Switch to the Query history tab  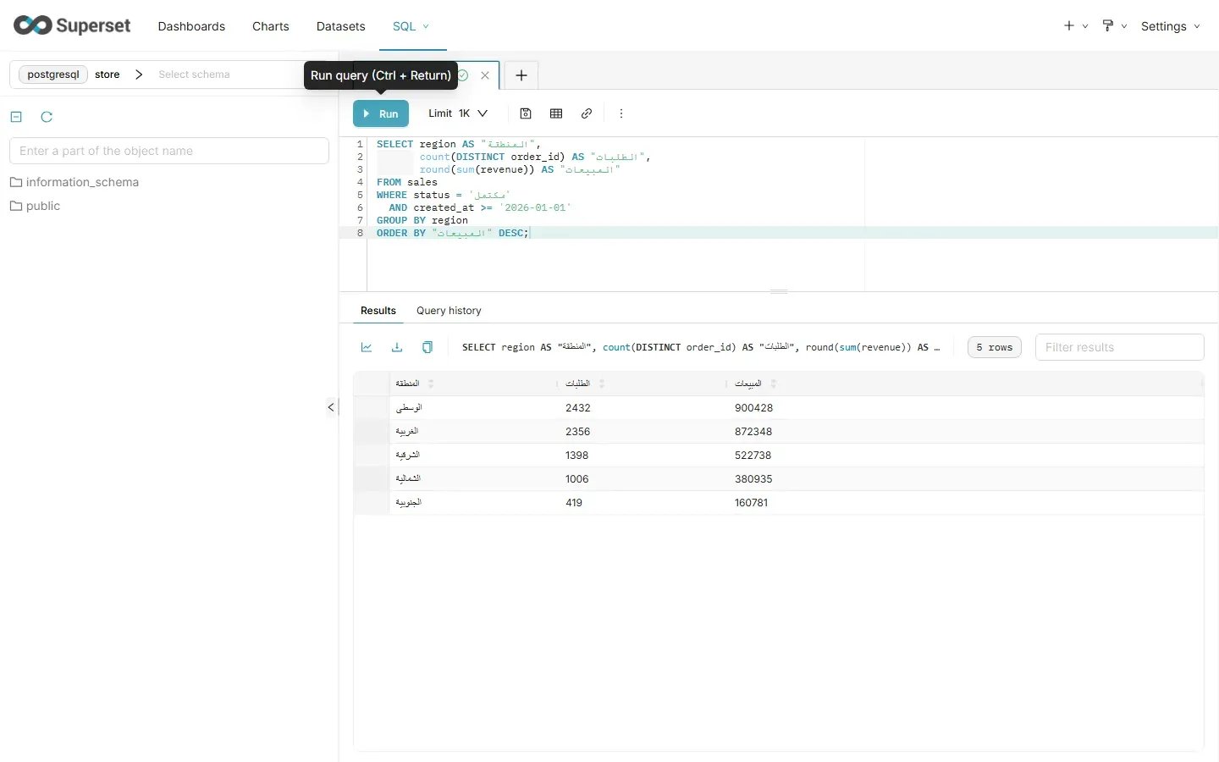(449, 311)
